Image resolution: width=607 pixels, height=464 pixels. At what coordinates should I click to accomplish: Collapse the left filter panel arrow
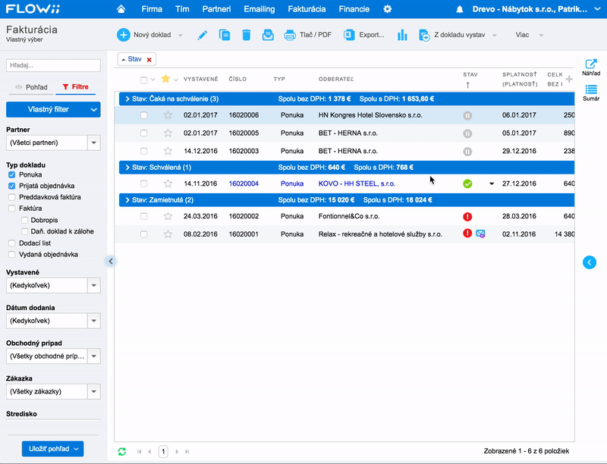point(111,262)
